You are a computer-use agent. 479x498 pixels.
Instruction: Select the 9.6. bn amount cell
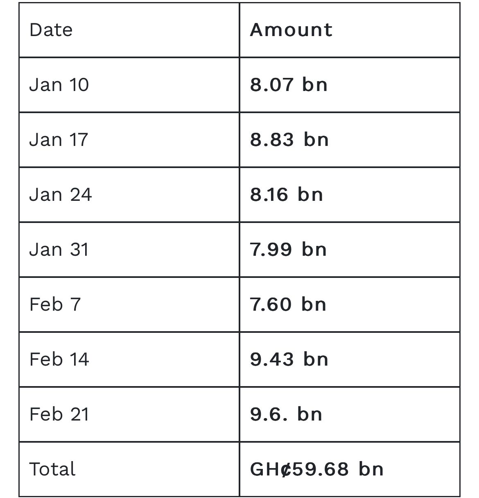click(x=350, y=414)
